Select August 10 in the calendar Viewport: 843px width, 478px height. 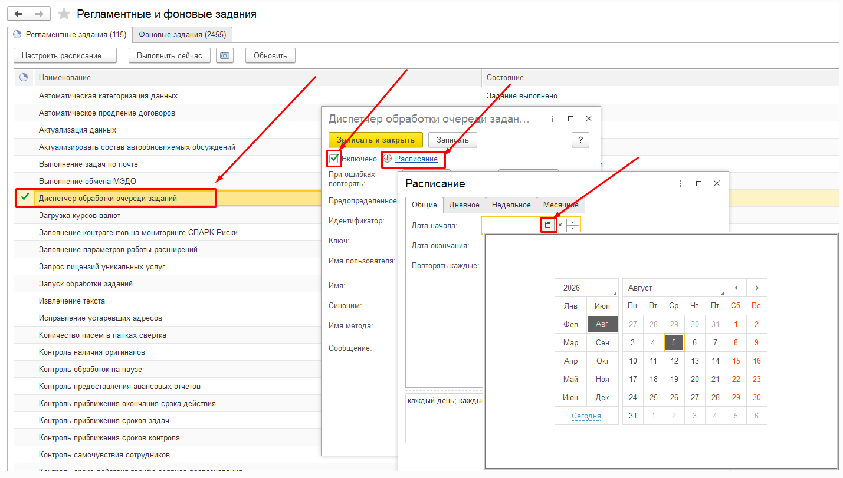pyautogui.click(x=633, y=361)
